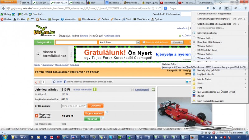Image resolution: width=249 pixels, height=140 pixels.
Task: Click the Licitáljon! bid button
Action: pos(96,106)
